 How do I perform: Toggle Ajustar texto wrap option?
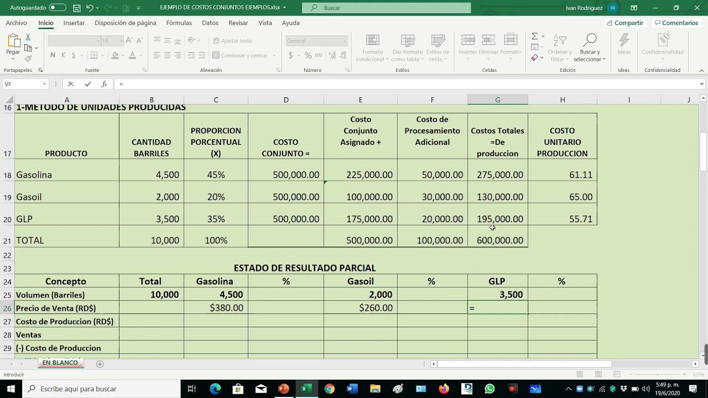pyautogui.click(x=232, y=41)
